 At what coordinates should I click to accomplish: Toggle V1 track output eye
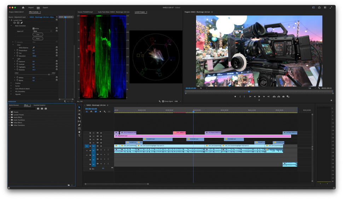click(101, 146)
